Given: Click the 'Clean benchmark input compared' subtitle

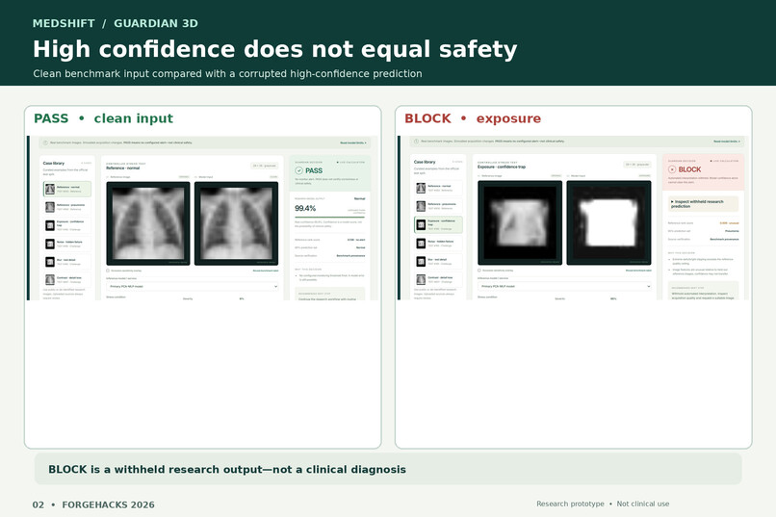Looking at the screenshot, I should click(227, 74).
